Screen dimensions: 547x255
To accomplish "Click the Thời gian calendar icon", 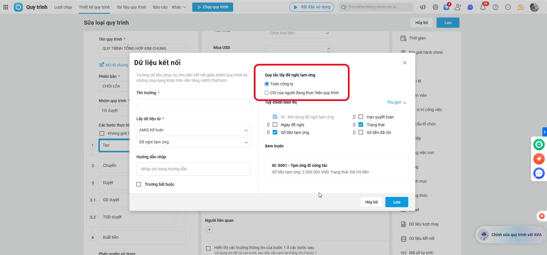I will pos(403,38).
